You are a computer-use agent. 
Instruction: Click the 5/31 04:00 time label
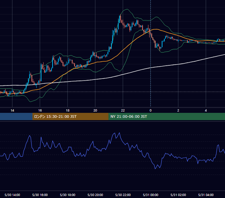pos(206,195)
